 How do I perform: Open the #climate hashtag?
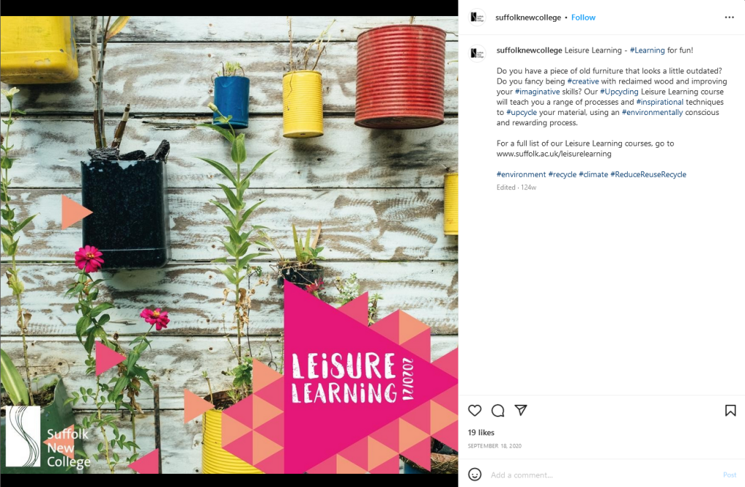[x=594, y=175]
